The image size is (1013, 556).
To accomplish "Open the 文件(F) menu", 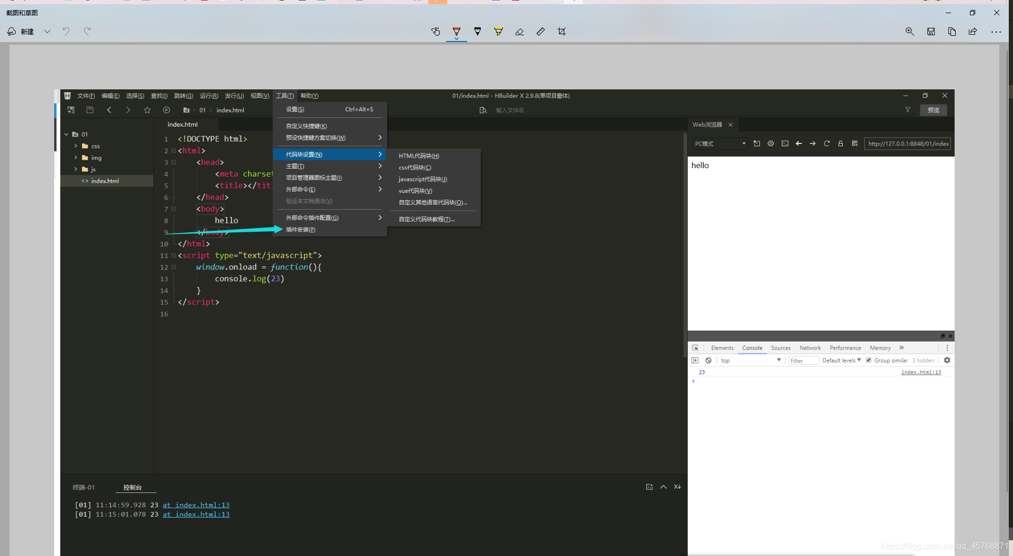I will click(x=86, y=96).
